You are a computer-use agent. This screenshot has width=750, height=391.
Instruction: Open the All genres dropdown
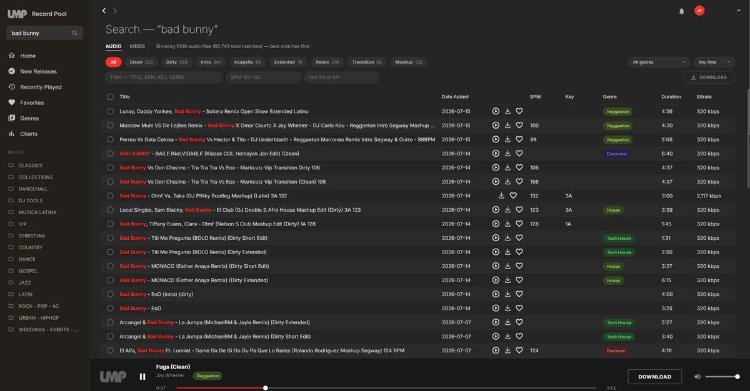(658, 62)
